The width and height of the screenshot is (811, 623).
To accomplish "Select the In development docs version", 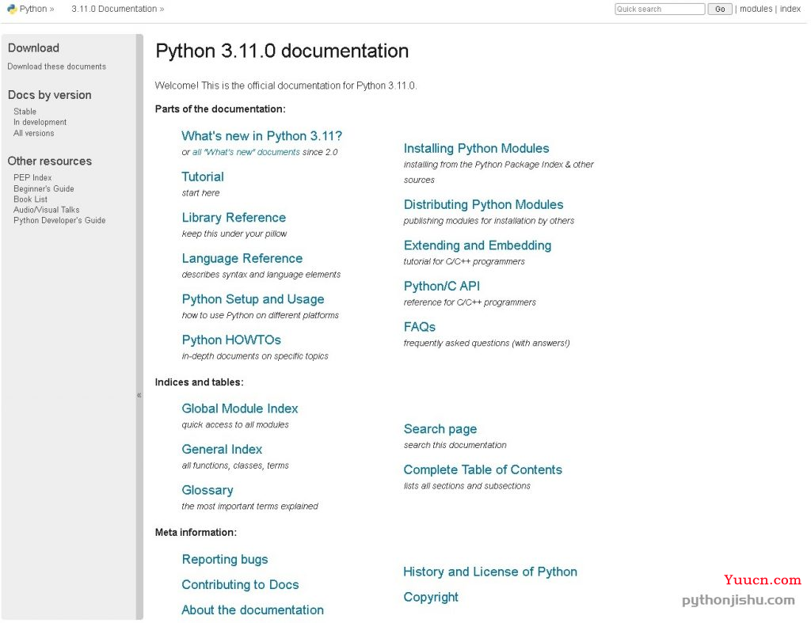I will (40, 122).
